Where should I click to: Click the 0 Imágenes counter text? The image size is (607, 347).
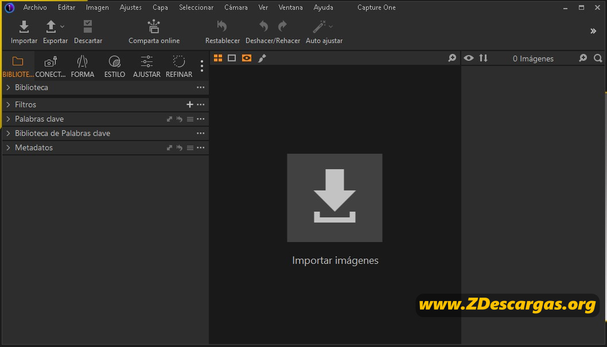[533, 59]
